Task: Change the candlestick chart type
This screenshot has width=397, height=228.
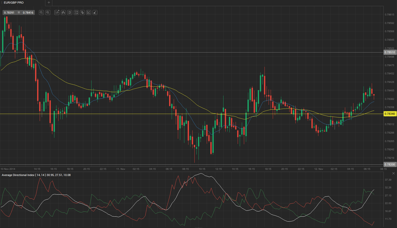Action: [x=63, y=12]
